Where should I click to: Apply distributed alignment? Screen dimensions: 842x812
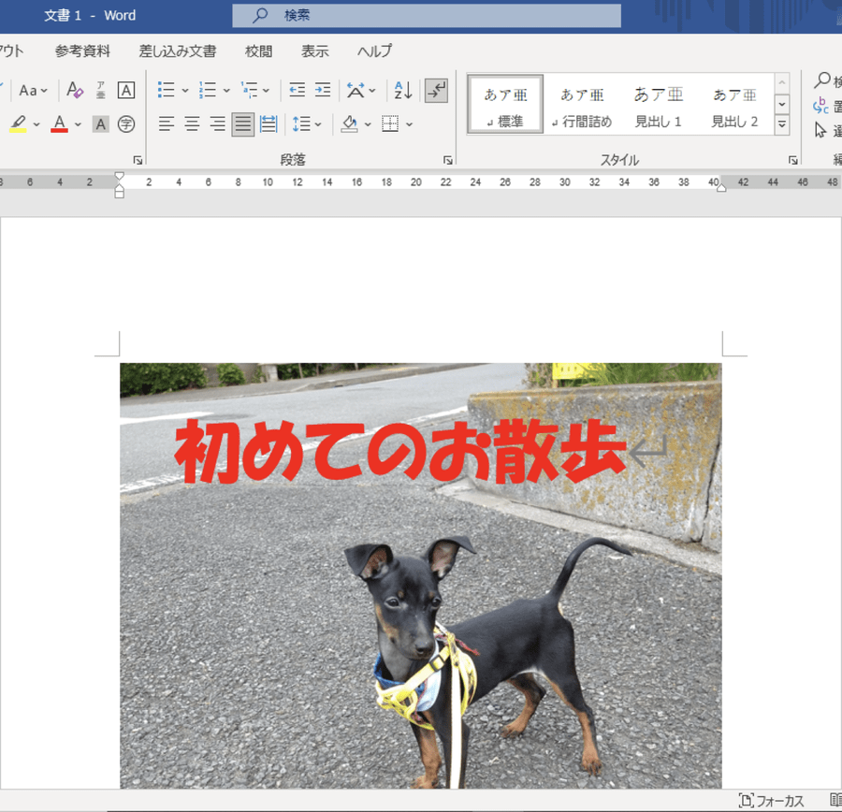click(x=268, y=124)
